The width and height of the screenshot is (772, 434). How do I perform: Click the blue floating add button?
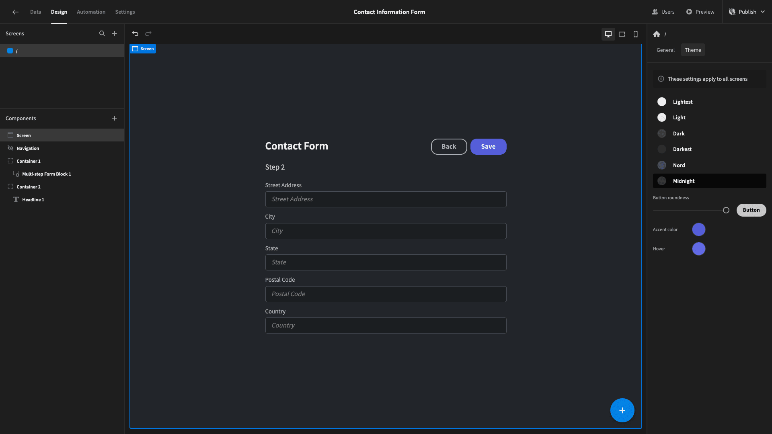622,410
